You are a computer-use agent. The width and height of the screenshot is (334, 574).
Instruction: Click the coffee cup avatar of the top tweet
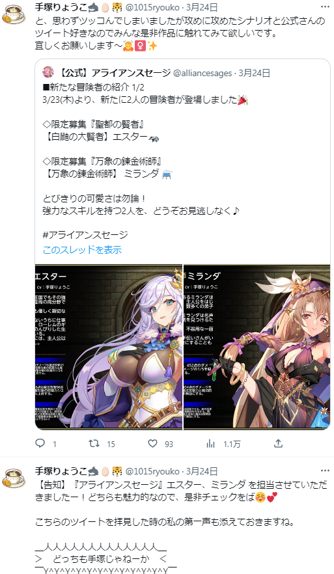click(x=14, y=14)
